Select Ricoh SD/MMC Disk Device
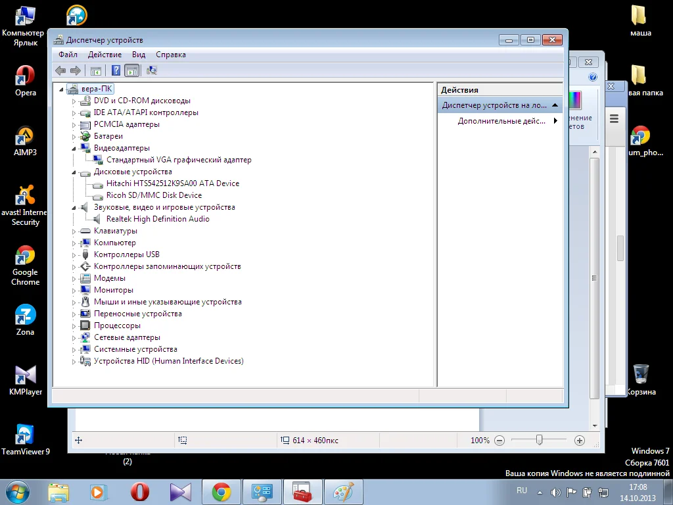The height and width of the screenshot is (505, 673). point(154,195)
